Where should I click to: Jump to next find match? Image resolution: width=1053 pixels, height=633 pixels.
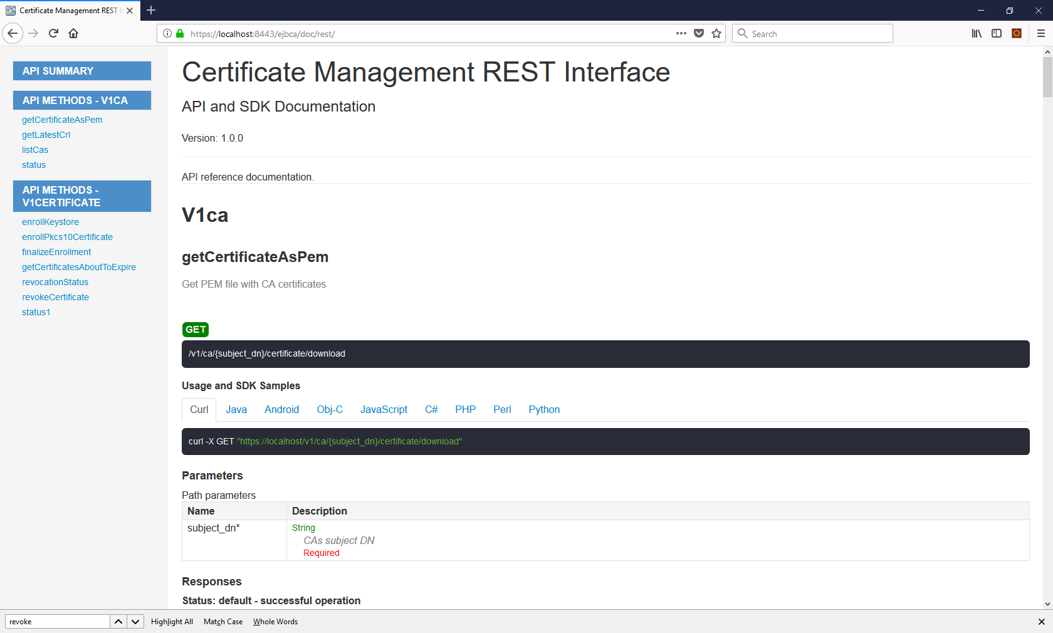135,622
